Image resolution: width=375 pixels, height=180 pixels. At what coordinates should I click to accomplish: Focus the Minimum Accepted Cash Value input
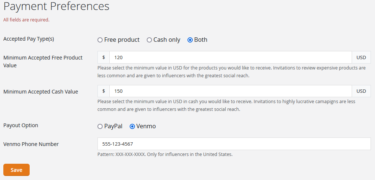coord(230,91)
